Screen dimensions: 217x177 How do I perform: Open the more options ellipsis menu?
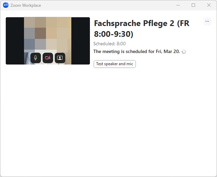(x=207, y=21)
